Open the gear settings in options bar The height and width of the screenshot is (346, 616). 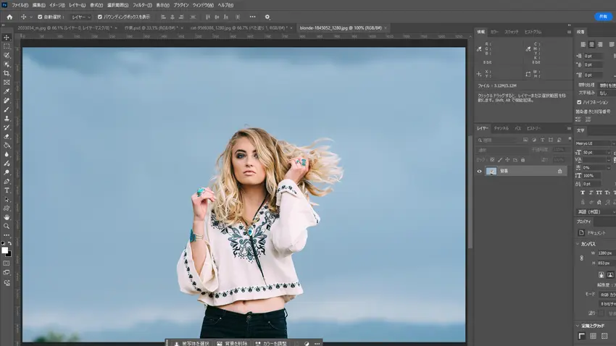[267, 17]
